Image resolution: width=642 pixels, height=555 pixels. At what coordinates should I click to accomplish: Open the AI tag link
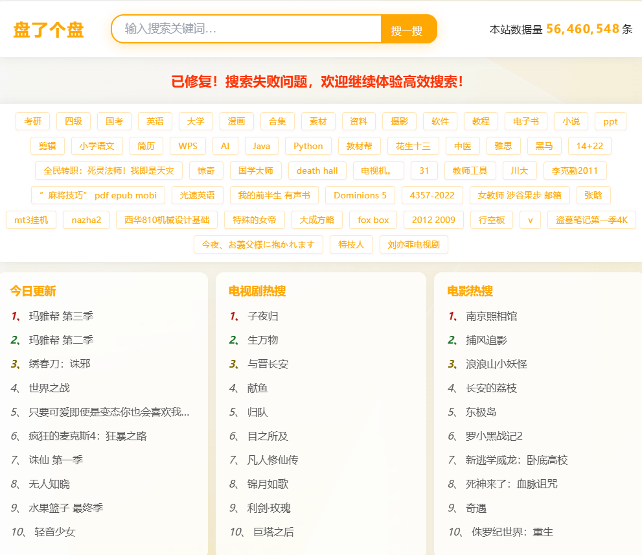225,146
